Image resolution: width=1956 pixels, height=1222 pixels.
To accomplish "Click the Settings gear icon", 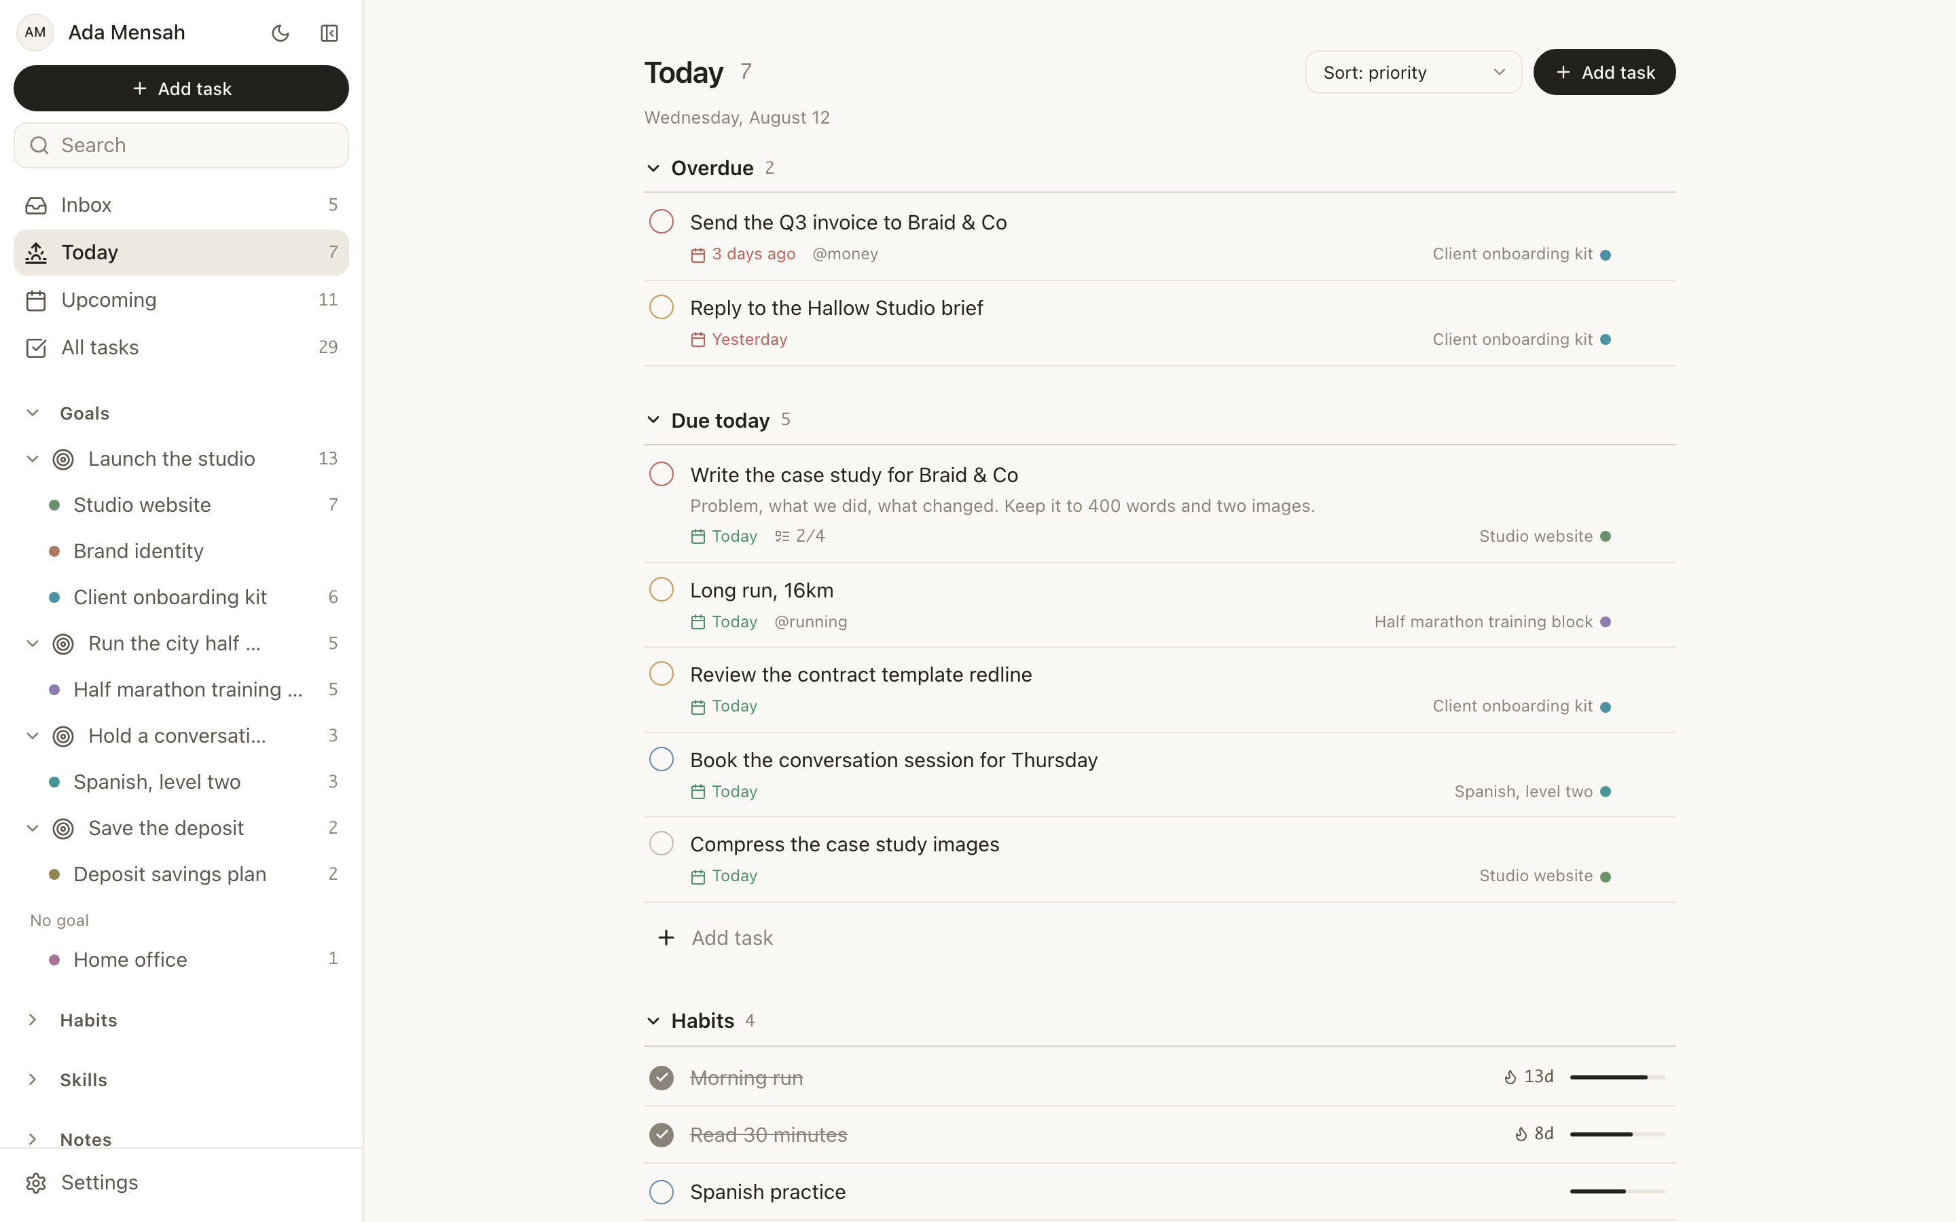I will 35,1183.
